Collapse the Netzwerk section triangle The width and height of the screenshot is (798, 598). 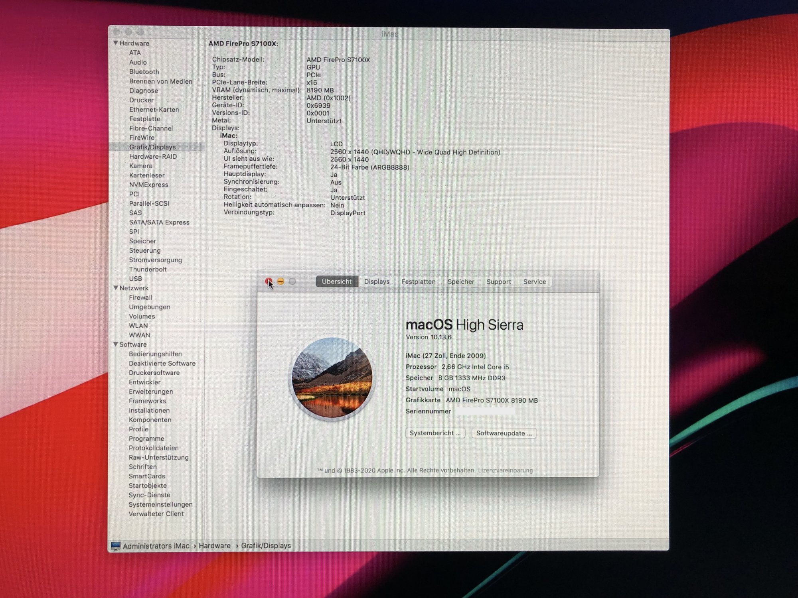116,287
